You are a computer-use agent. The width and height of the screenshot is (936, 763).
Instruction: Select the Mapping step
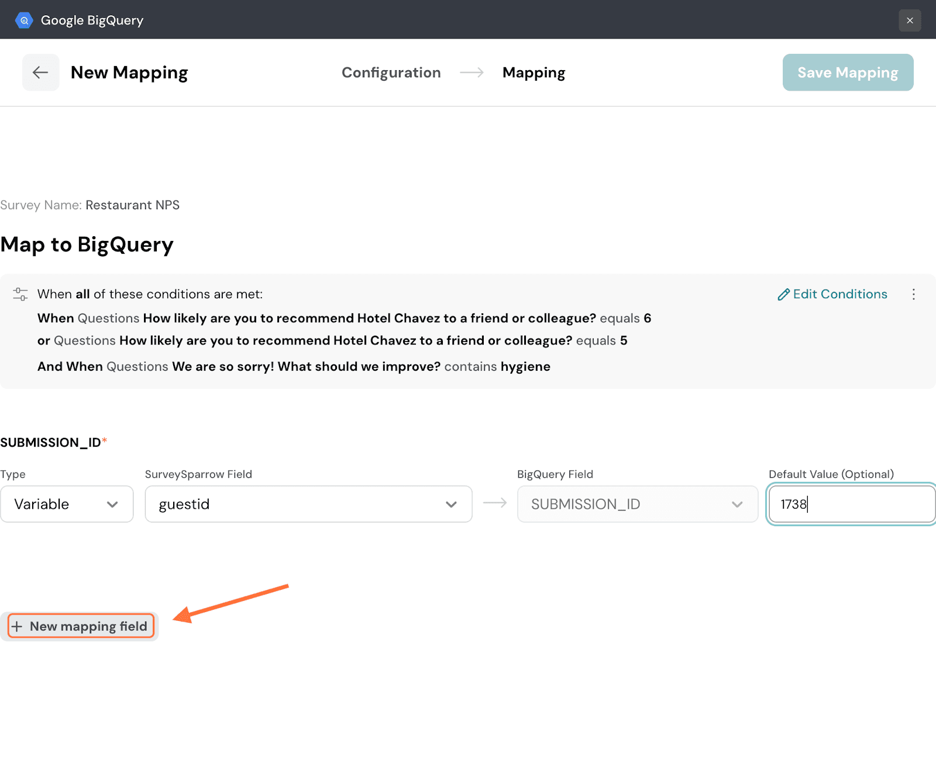[534, 72]
